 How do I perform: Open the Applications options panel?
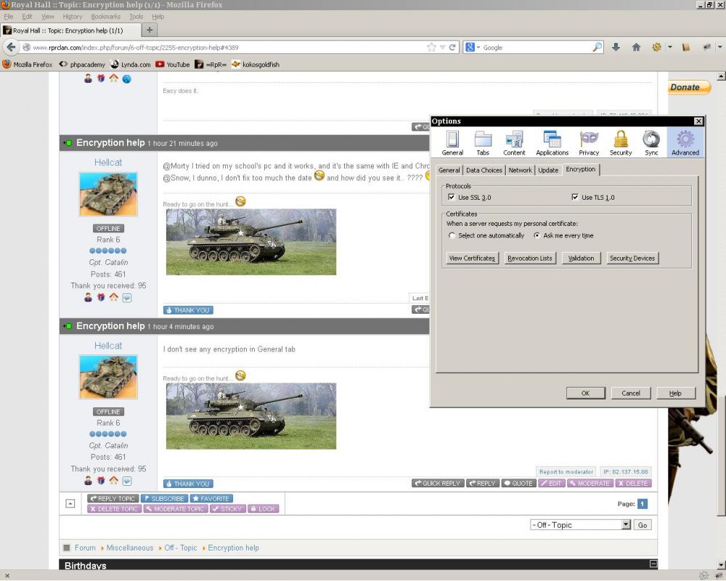(552, 142)
